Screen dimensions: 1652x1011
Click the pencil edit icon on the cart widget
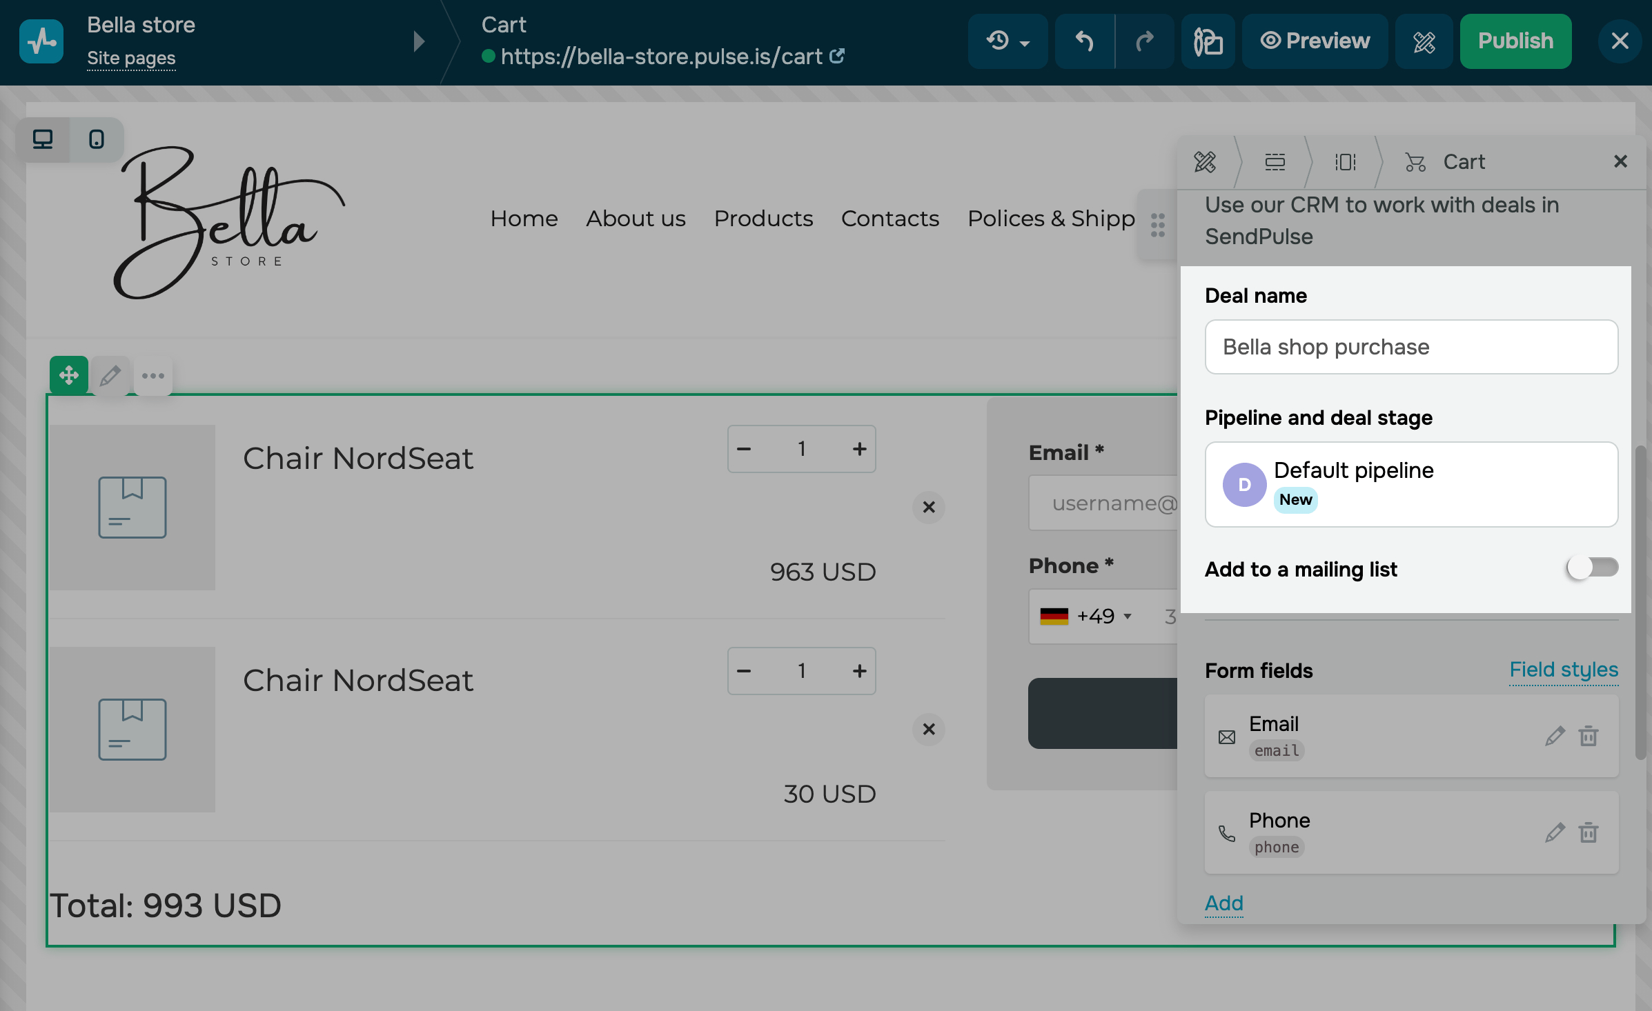click(x=110, y=376)
